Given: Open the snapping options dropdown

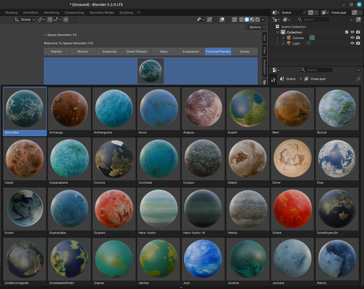Looking at the screenshot, I should (x=57, y=20).
